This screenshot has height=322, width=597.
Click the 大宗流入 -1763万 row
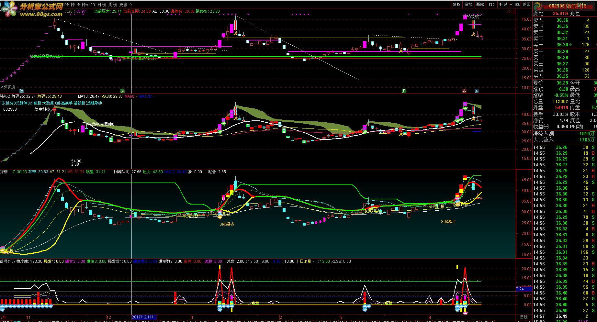[565, 140]
